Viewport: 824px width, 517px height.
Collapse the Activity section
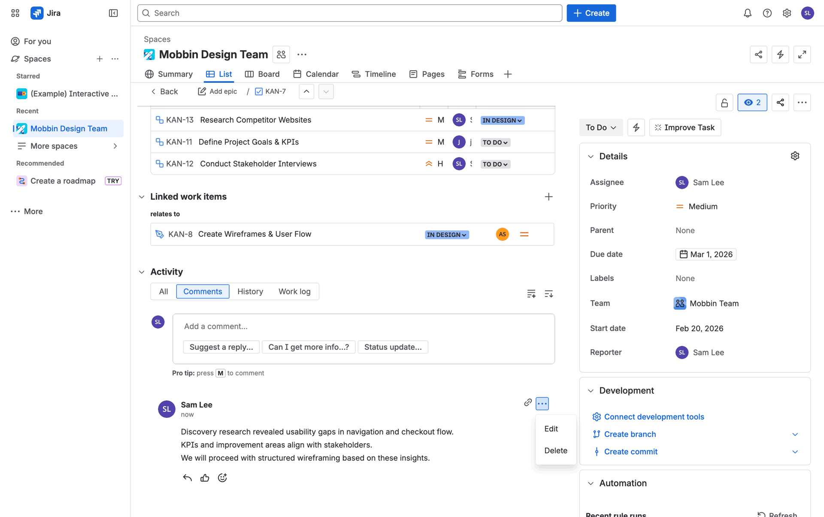tap(142, 272)
